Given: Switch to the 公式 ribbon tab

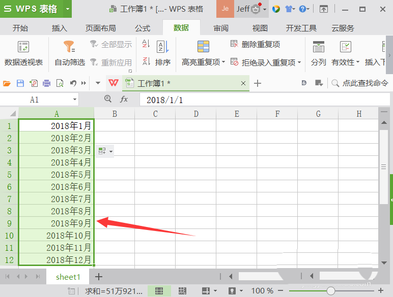Looking at the screenshot, I should coord(143,28).
